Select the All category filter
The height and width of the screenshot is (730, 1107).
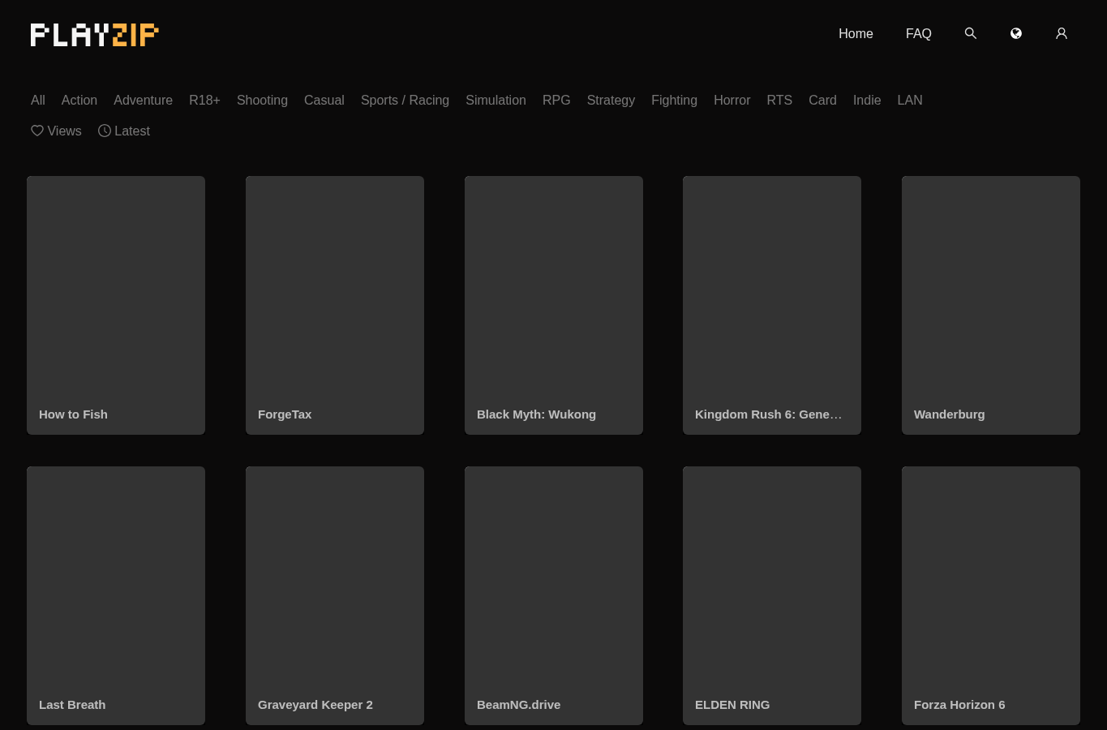point(38,100)
